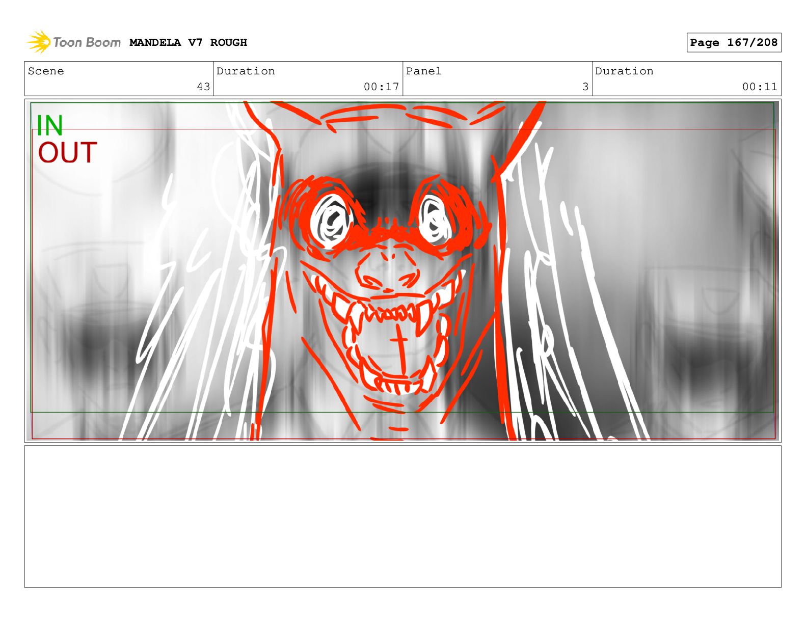
Task: Click the empty notes box below the panel
Action: click(402, 517)
